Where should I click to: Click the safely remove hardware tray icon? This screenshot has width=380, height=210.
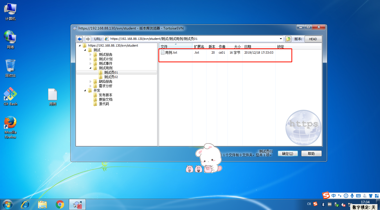[337, 204]
